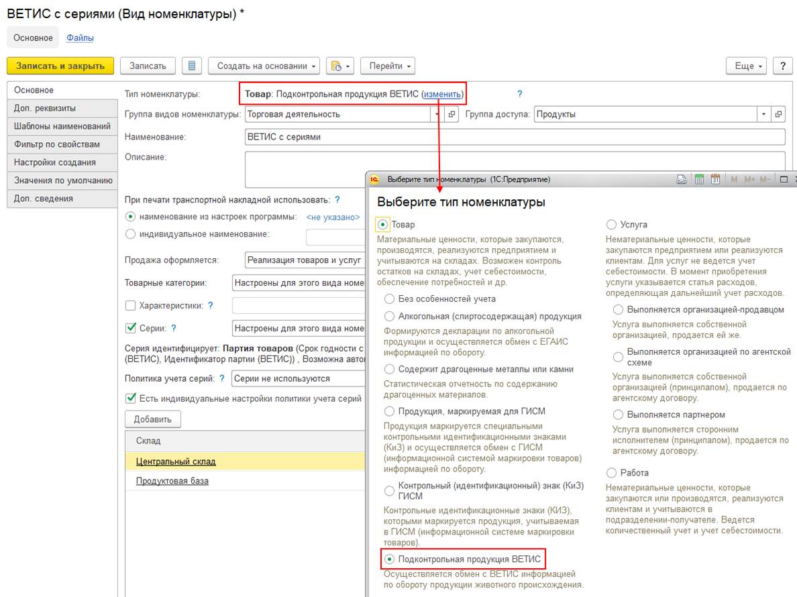Click the изменить link
Screen dimensions: 797x597
click(442, 94)
